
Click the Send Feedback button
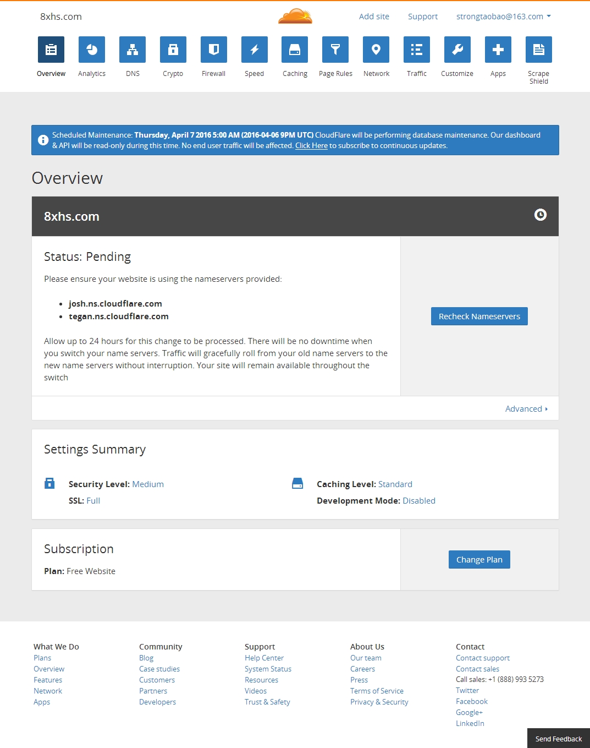coord(559,739)
